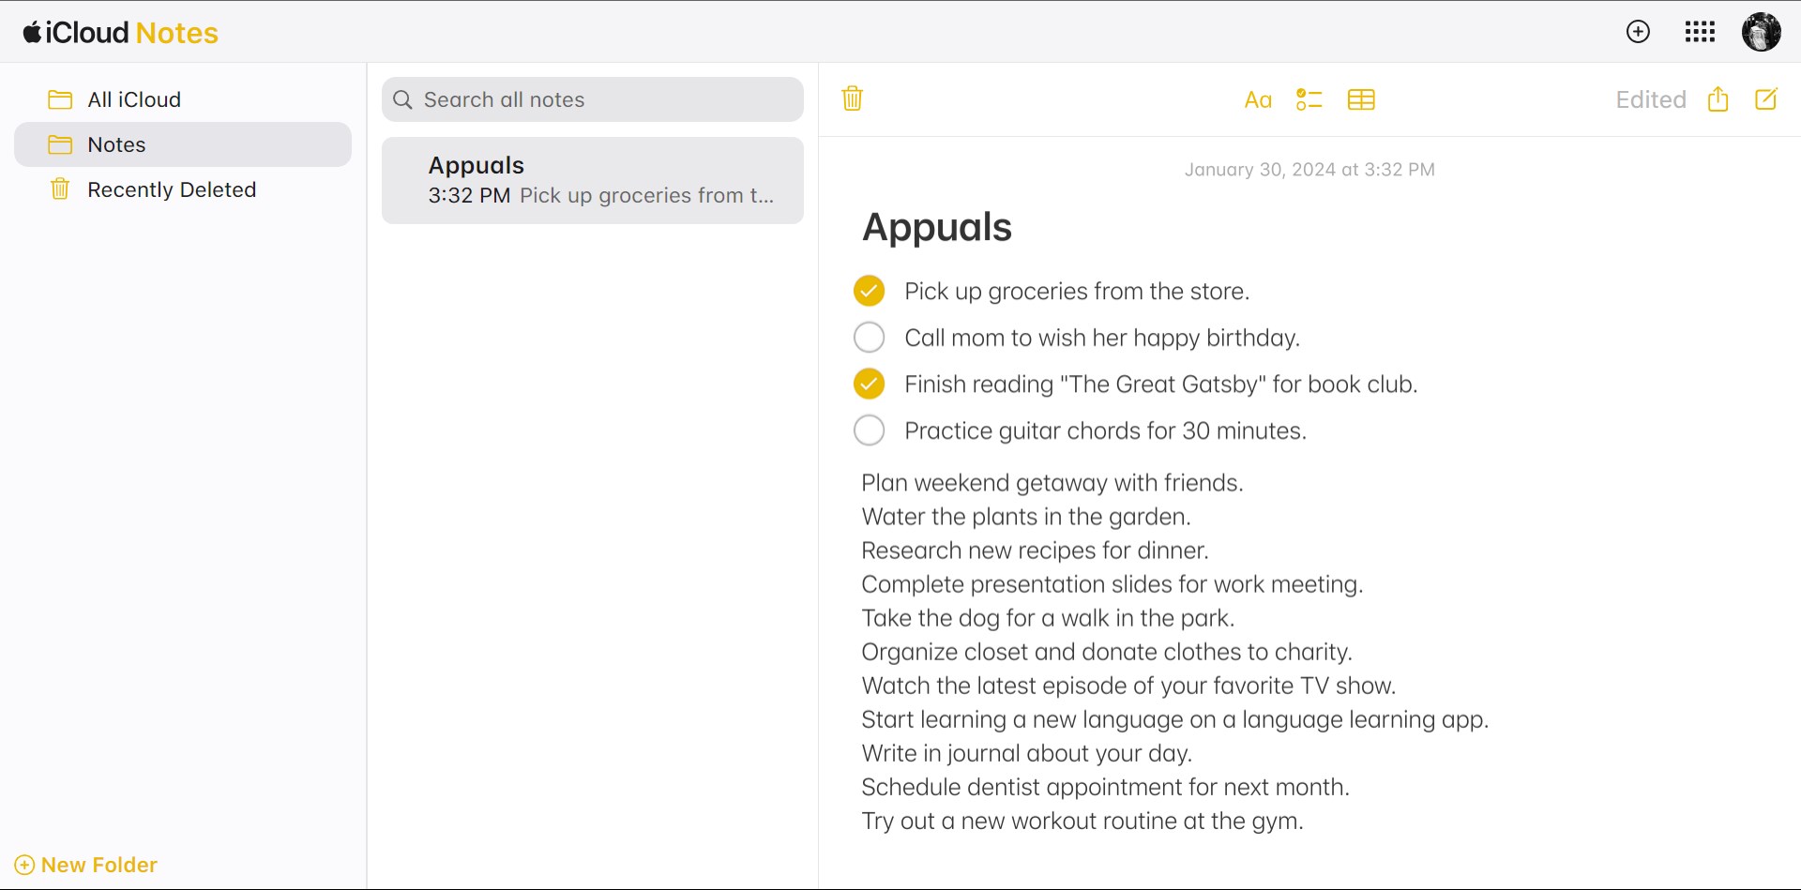The height and width of the screenshot is (890, 1801).
Task: Uncheck 'Finish reading The Great Gatsby' item
Action: (x=869, y=384)
